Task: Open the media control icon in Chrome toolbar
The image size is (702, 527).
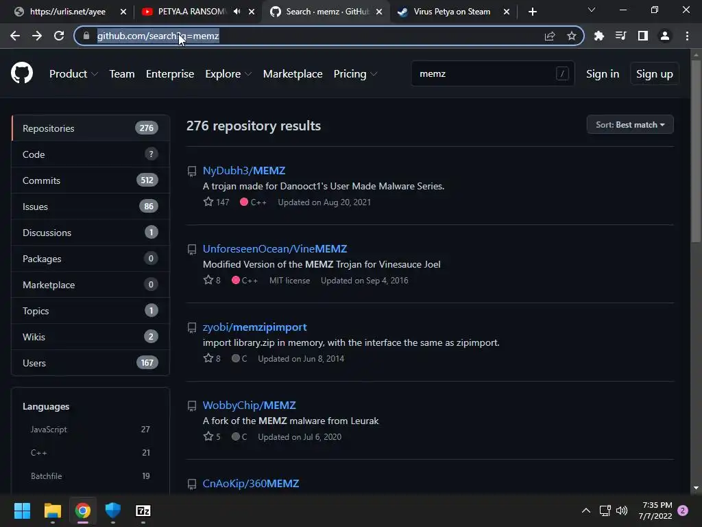Action: 620,36
